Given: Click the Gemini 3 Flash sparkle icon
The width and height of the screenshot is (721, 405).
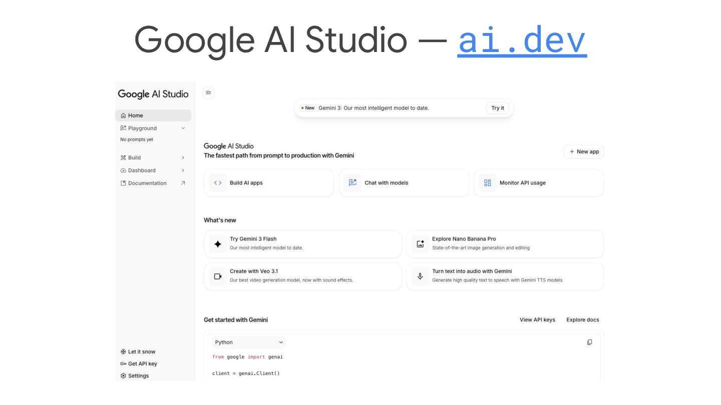Looking at the screenshot, I should 218,244.
